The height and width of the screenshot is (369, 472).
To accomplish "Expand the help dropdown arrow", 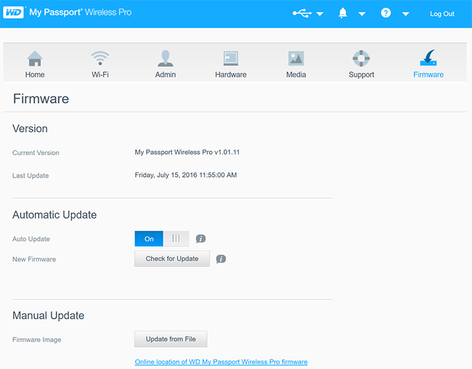I will coord(406,14).
